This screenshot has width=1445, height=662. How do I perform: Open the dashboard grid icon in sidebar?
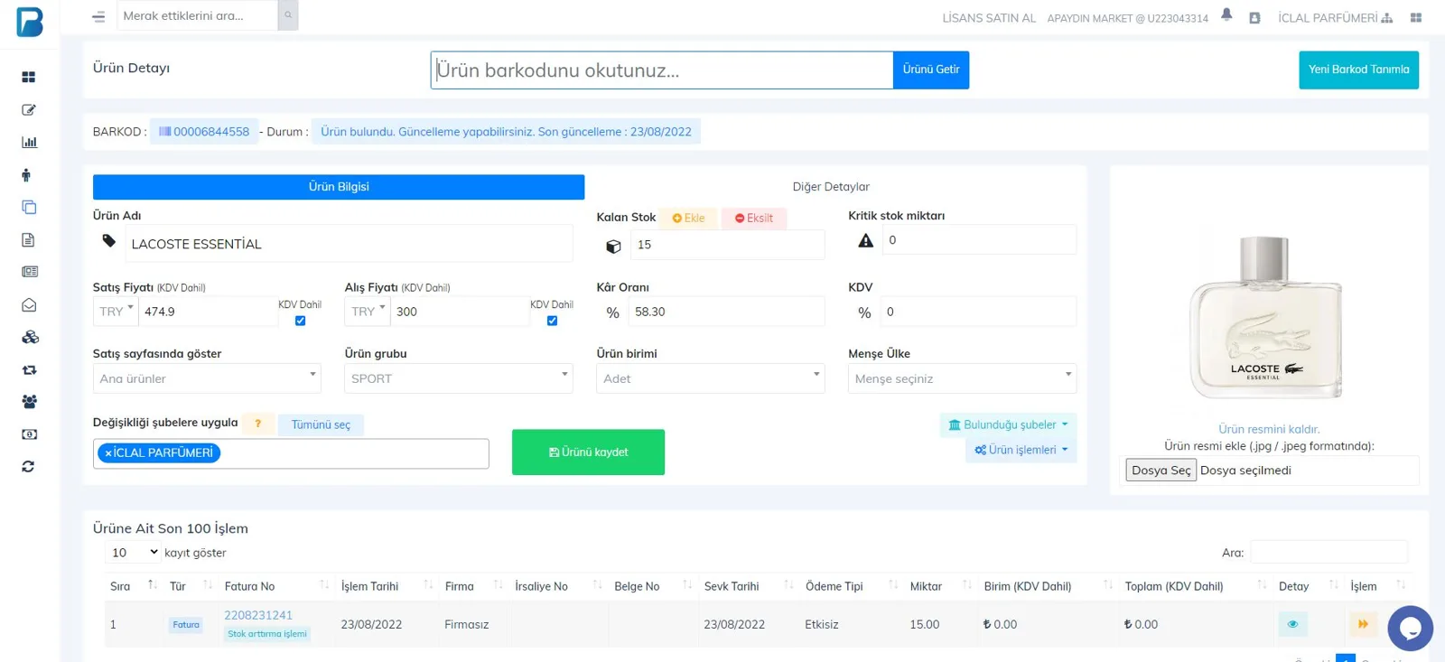click(x=29, y=77)
